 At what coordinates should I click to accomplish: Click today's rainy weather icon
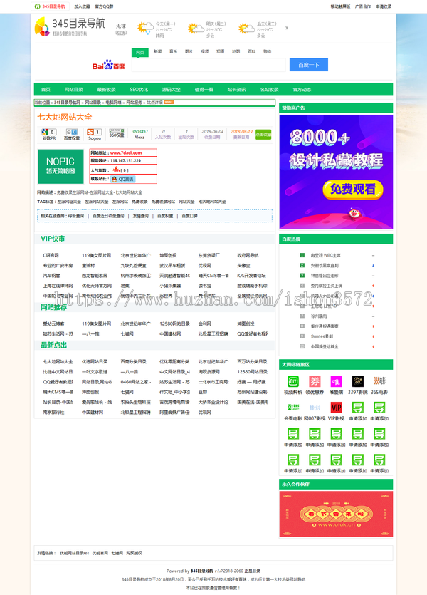145,28
